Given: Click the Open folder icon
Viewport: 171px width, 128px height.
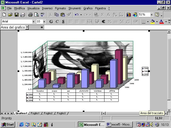Looking at the screenshot, I should (10, 15).
